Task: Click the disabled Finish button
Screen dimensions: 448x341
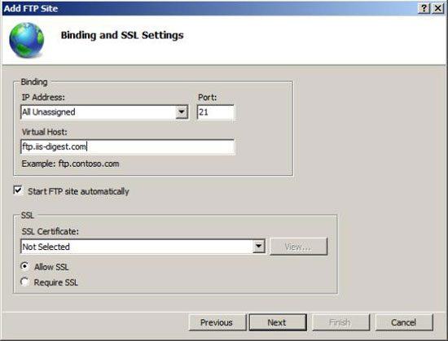Action: [x=340, y=322]
